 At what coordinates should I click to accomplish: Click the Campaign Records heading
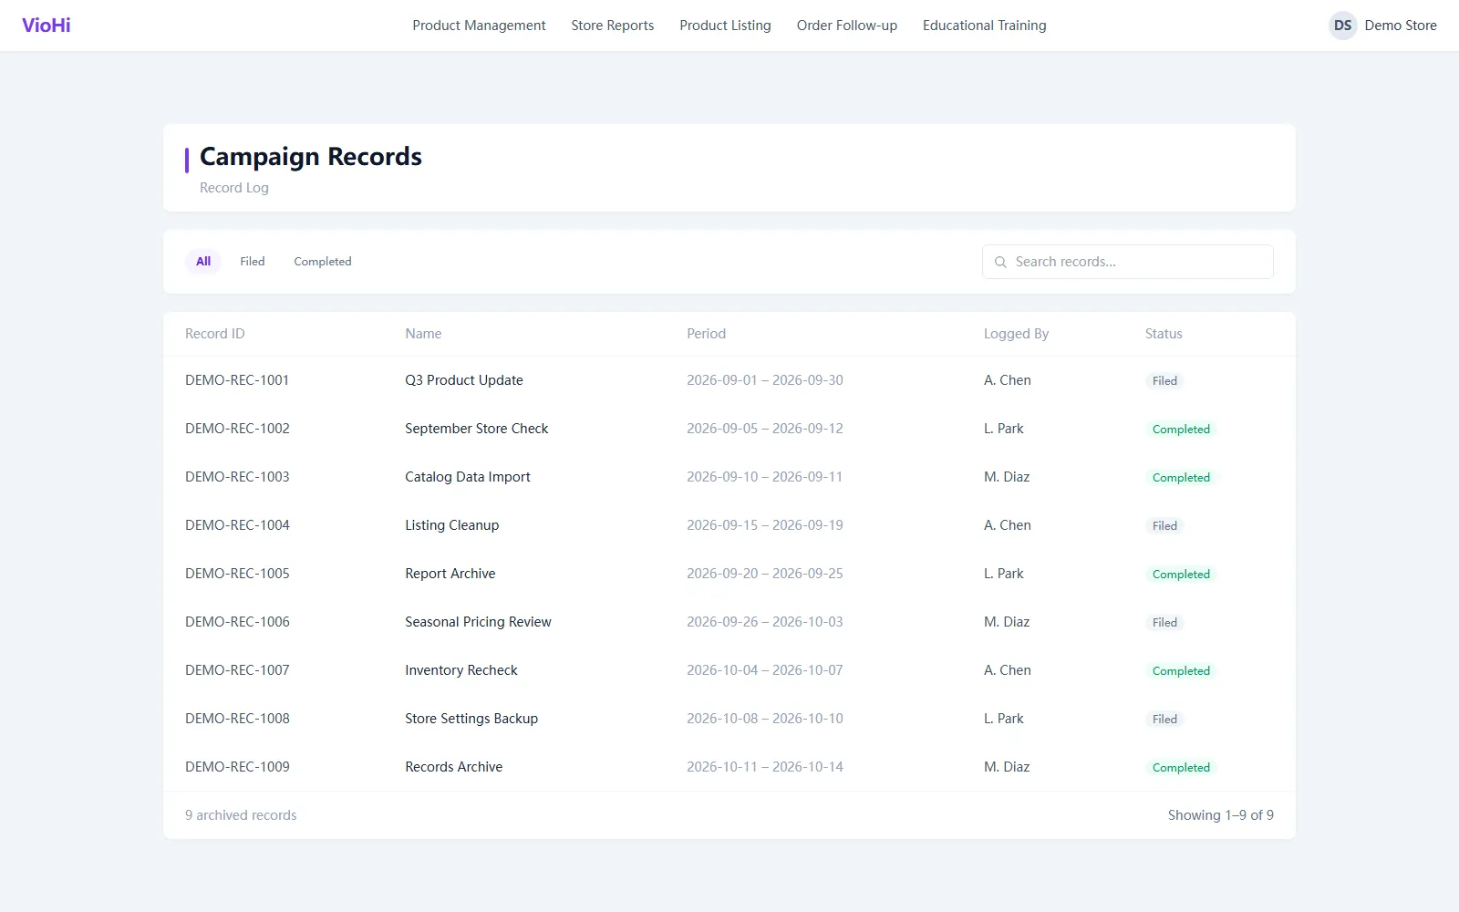click(311, 157)
